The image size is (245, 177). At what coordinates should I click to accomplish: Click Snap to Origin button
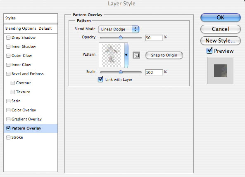tap(164, 55)
